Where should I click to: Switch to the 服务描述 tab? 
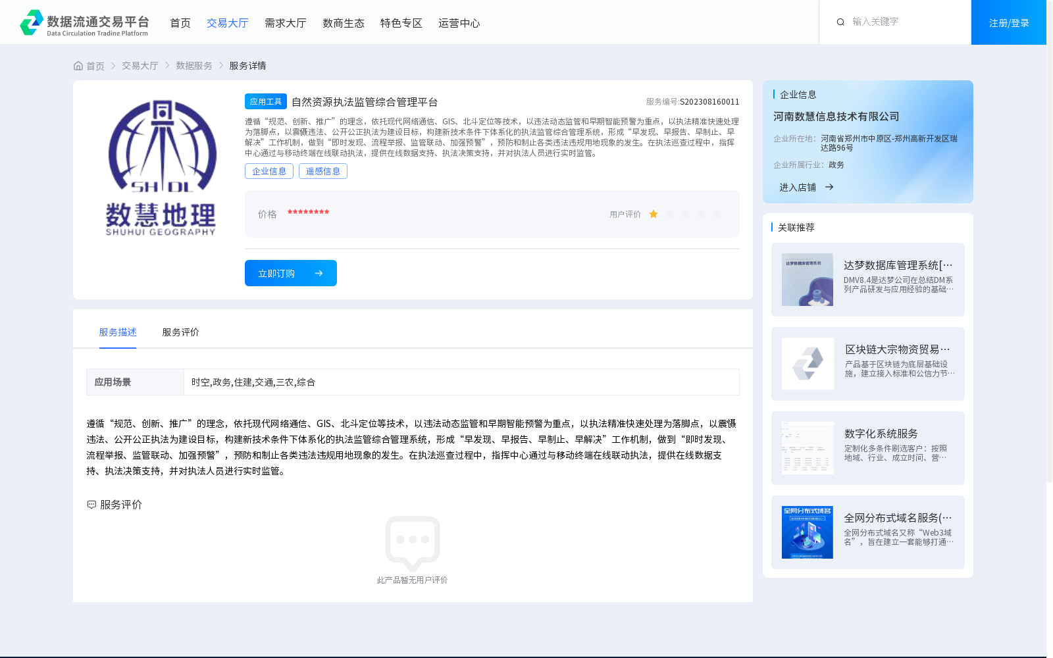(x=118, y=332)
